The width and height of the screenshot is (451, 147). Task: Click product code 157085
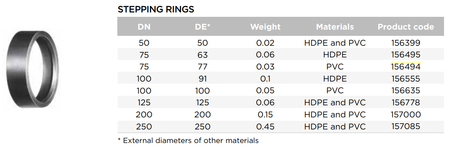pyautogui.click(x=406, y=127)
